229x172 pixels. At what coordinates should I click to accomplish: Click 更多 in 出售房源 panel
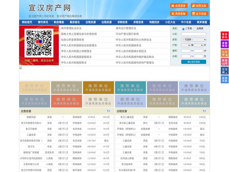coord(109,111)
